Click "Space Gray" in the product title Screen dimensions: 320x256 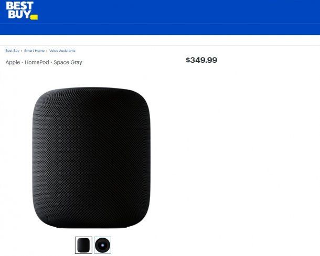click(x=68, y=62)
